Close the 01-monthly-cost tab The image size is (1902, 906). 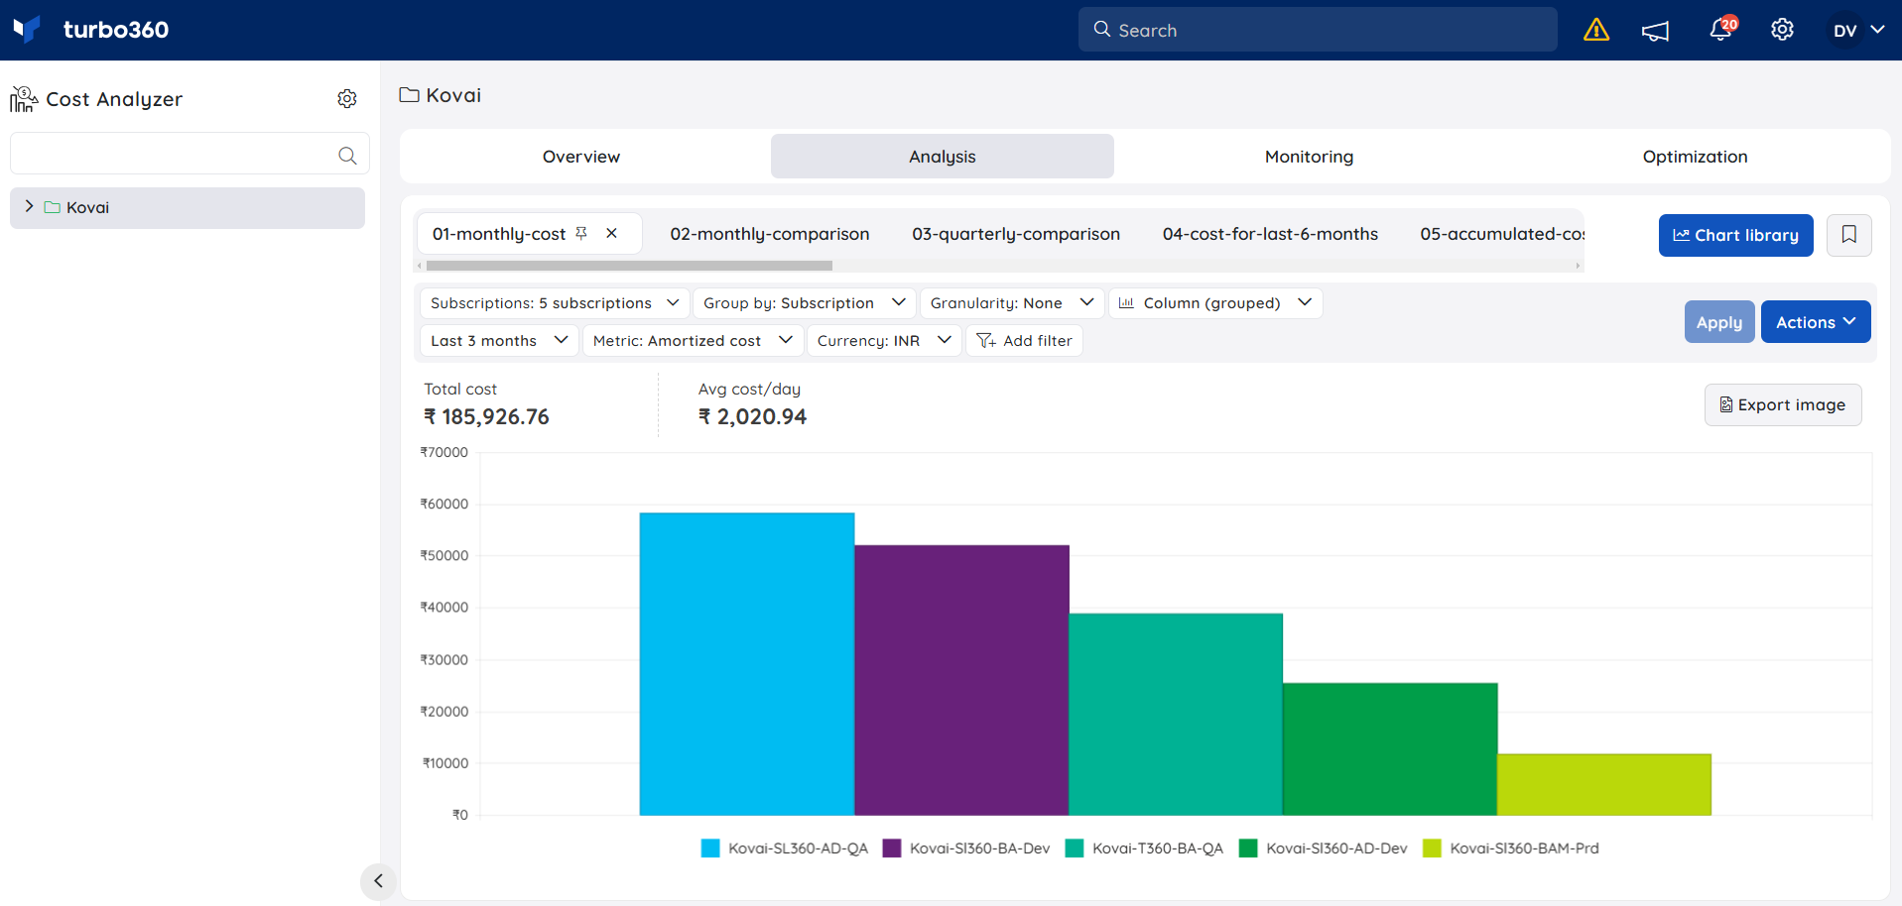coord(612,233)
